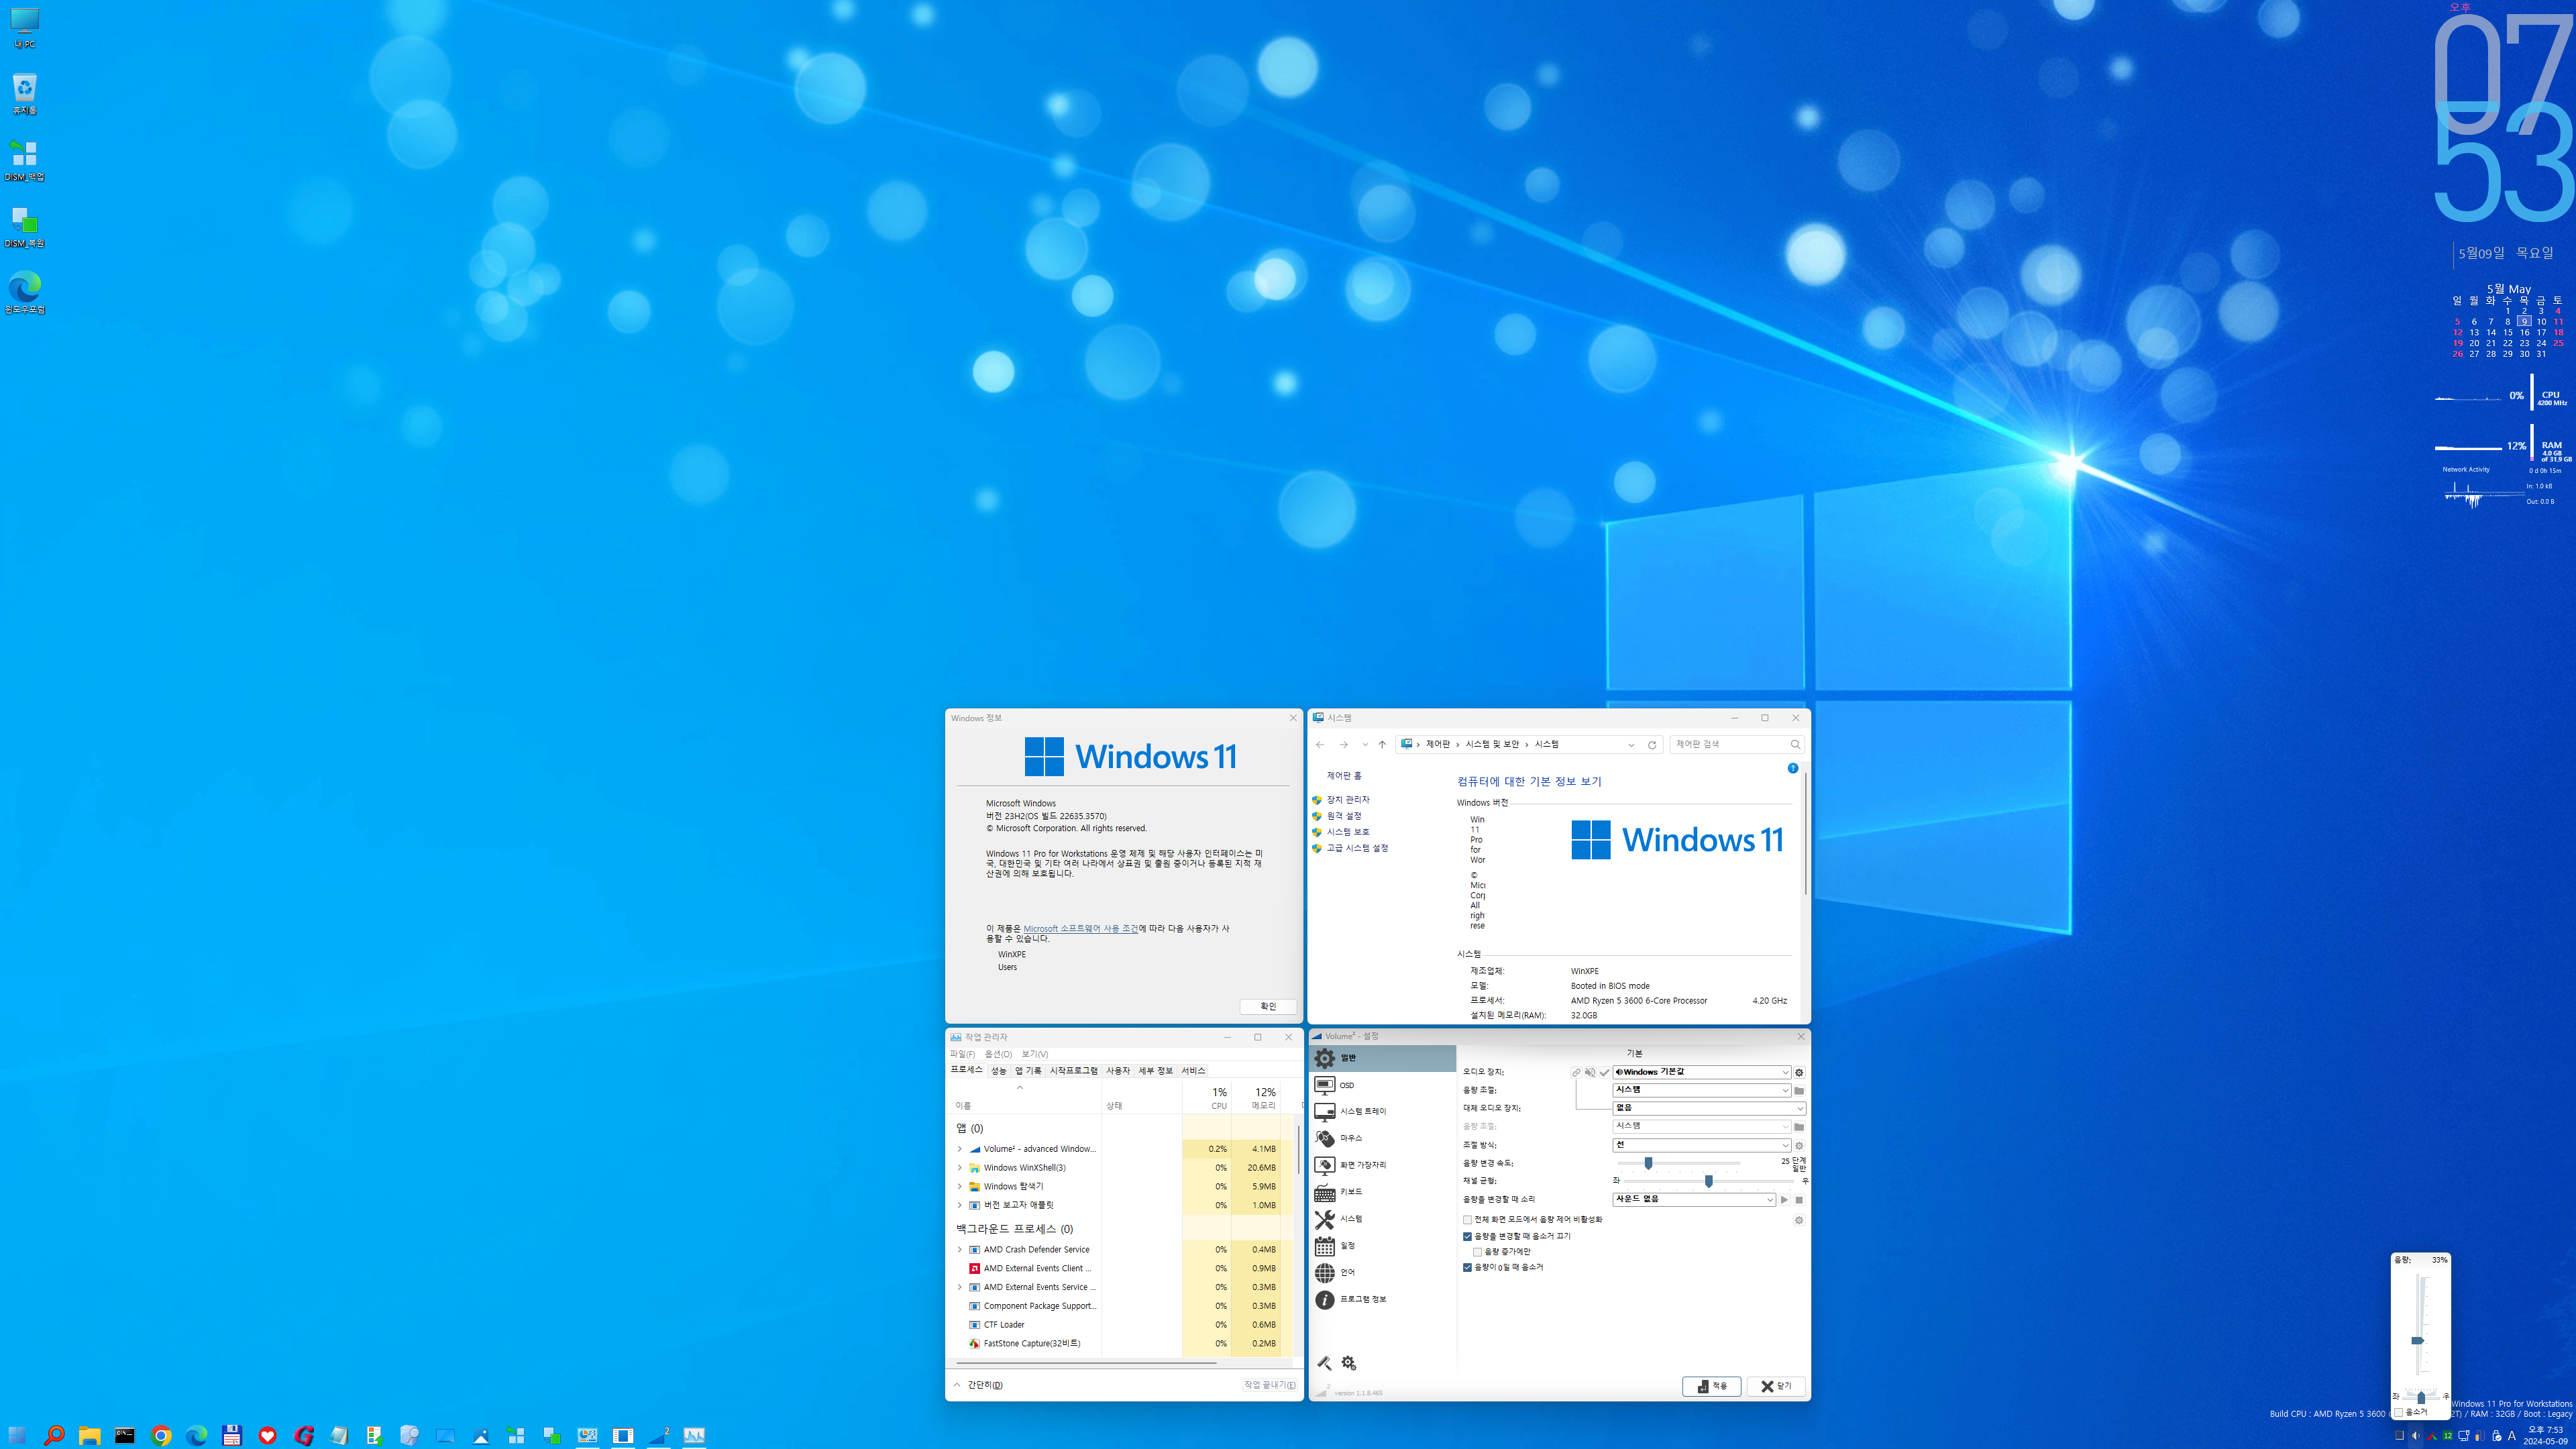This screenshot has width=2576, height=1449.
Task: Open the 보기(V) menu in Task Manager
Action: coord(1035,1054)
